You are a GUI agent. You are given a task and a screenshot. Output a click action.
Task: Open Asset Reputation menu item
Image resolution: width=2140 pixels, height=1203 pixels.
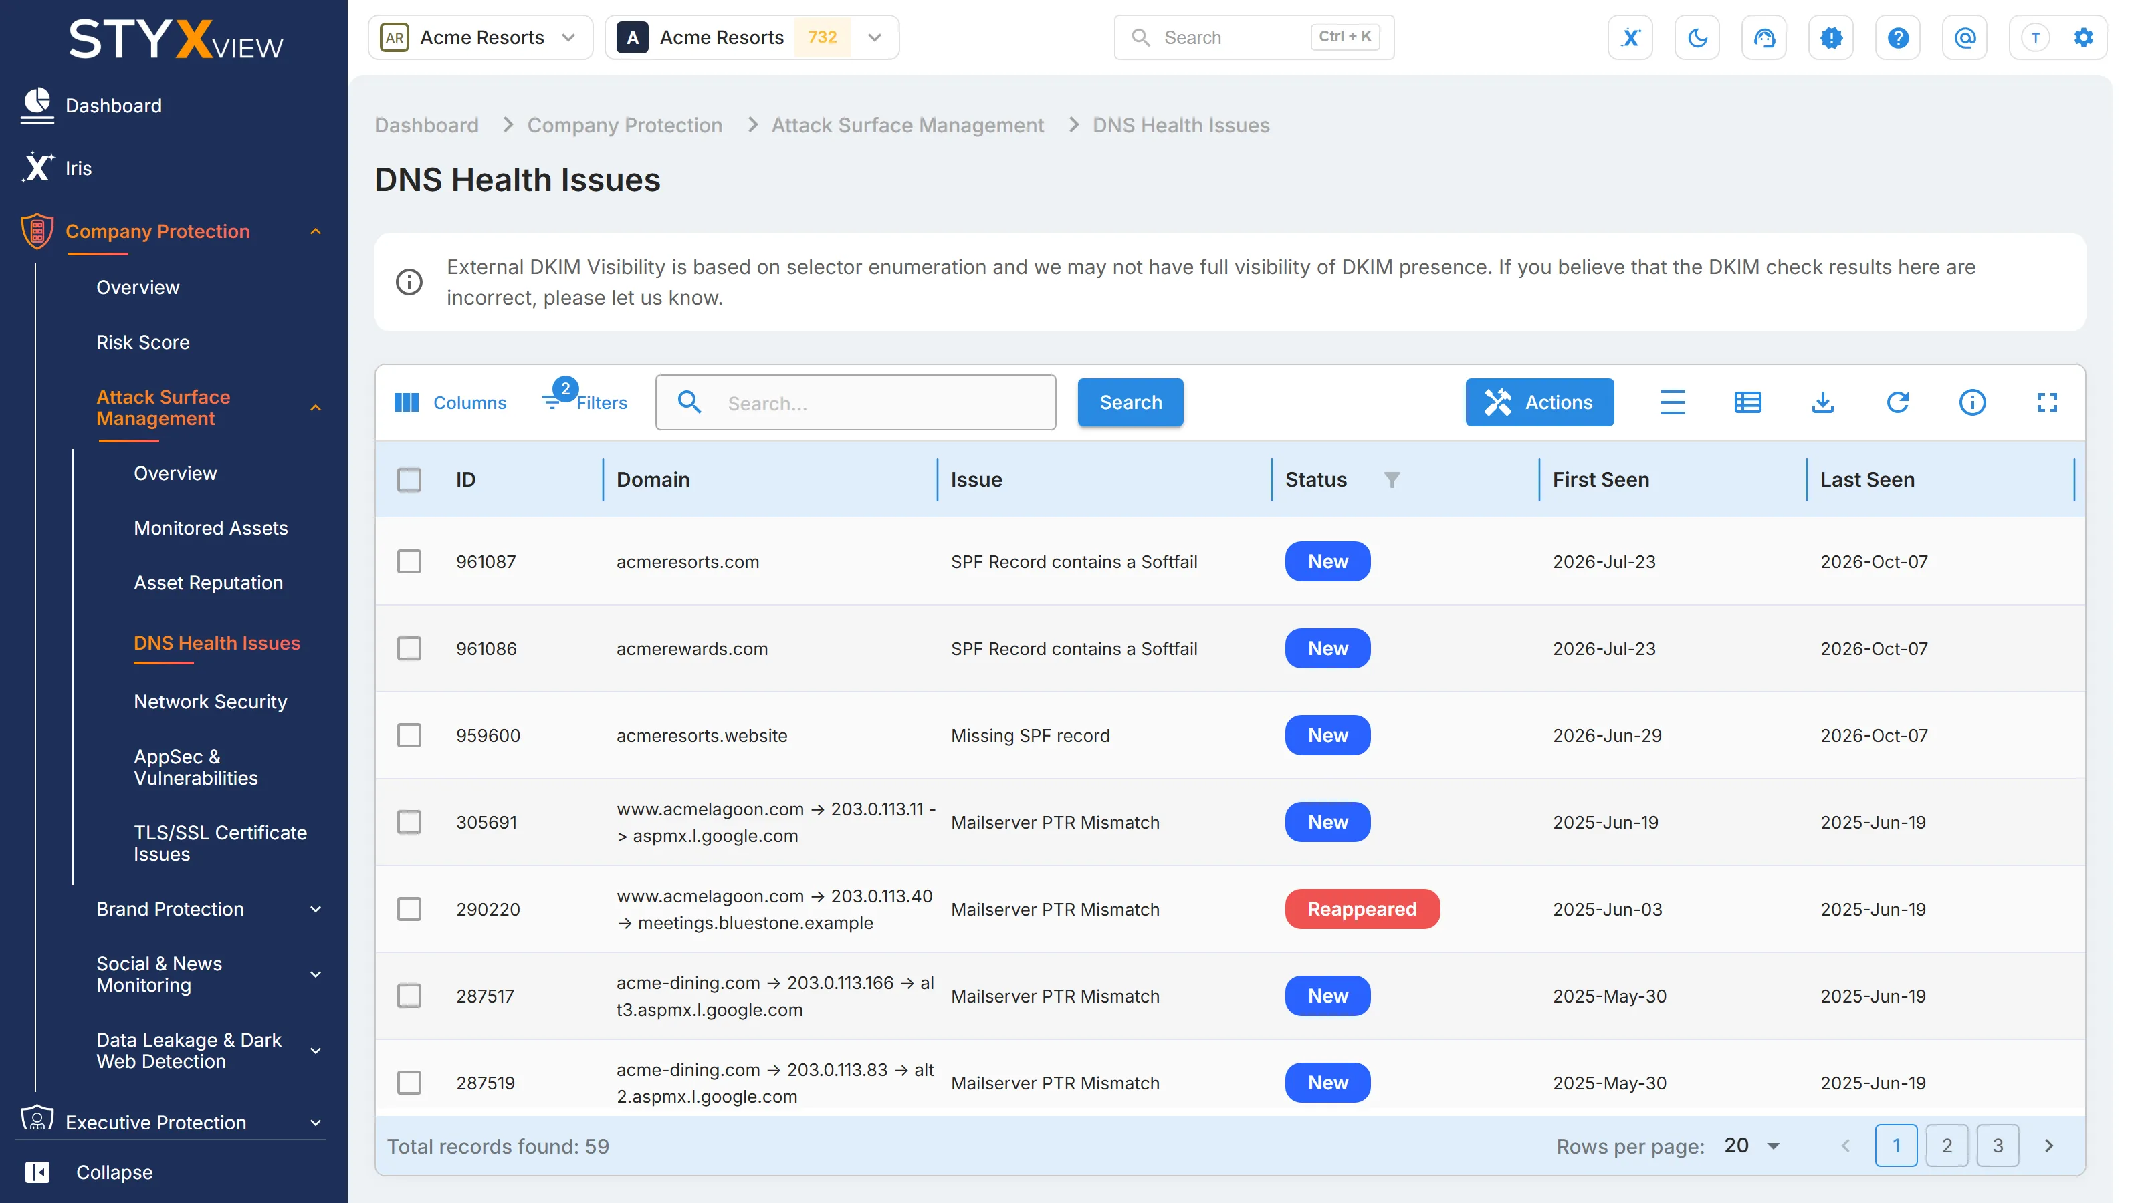209,583
